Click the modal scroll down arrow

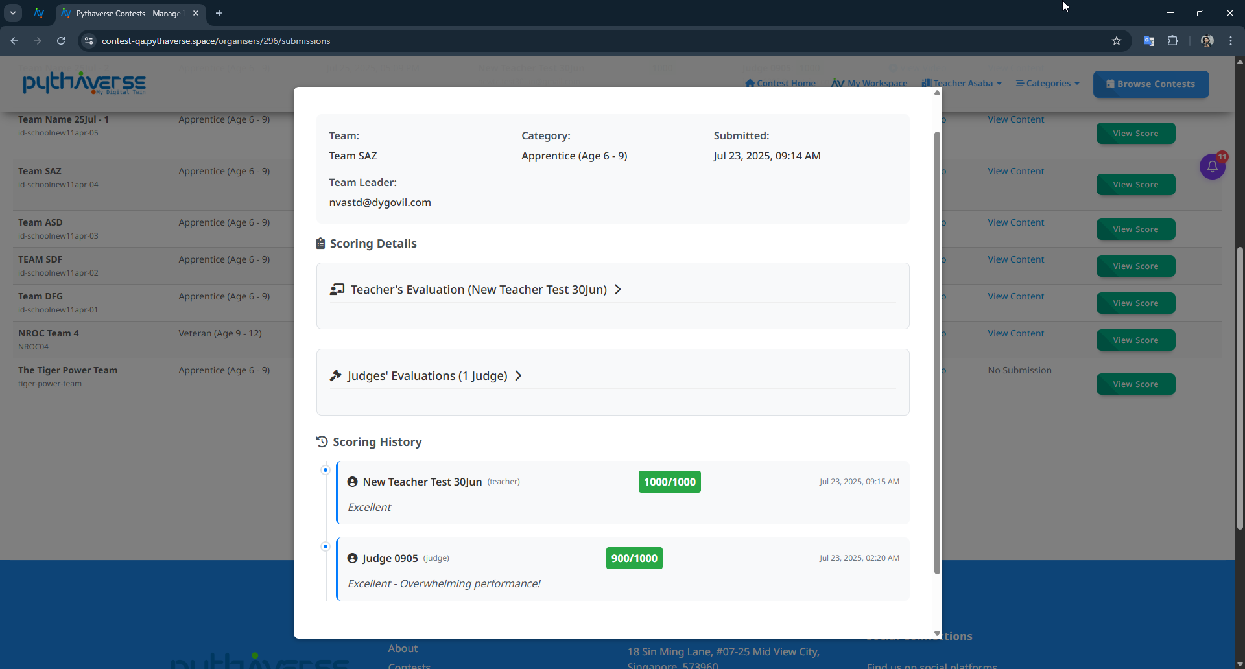[x=937, y=633]
